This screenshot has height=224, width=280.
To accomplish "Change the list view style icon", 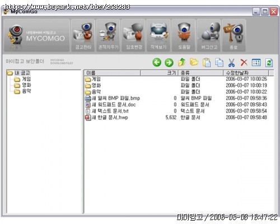I will pos(256,63).
